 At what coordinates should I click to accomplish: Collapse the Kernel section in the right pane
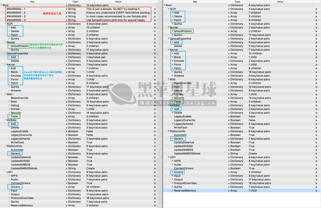(168, 50)
